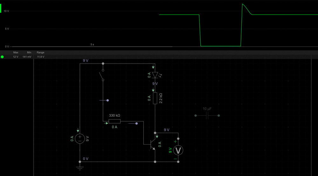Click the 10 V axis label

click(6, 11)
